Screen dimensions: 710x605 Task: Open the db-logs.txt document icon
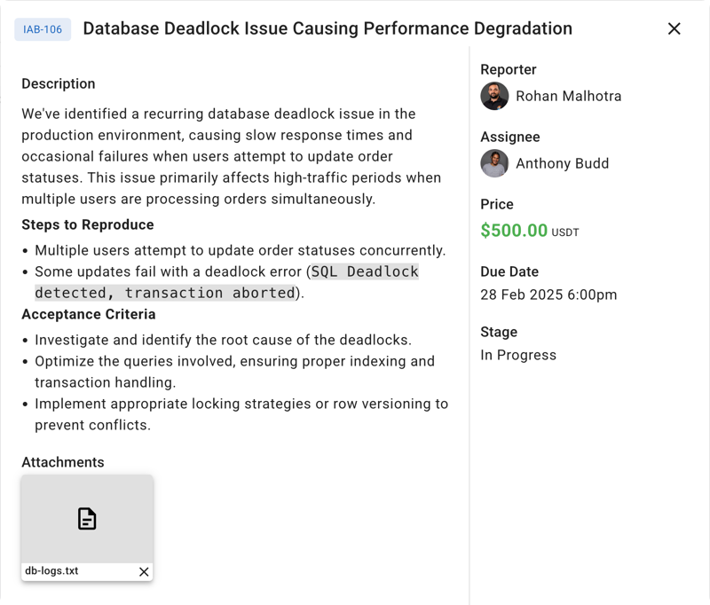click(87, 519)
